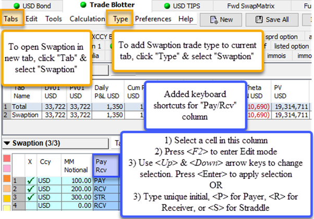The width and height of the screenshot is (314, 219).
Task: Click the X column header
Action: tap(31, 165)
